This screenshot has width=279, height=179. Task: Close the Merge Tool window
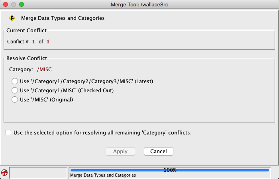pyautogui.click(x=6, y=4)
